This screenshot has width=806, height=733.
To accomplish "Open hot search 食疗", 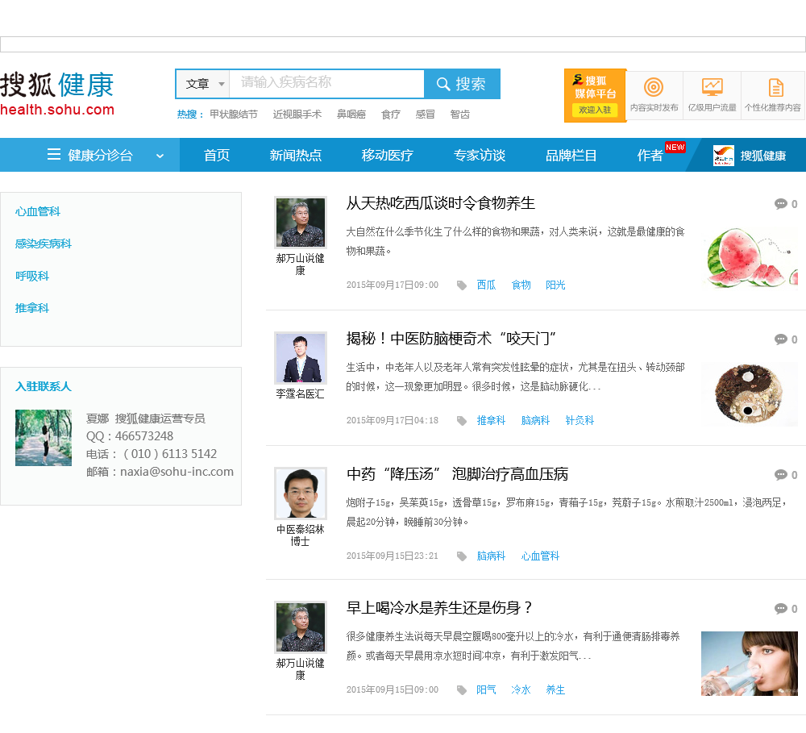I will (391, 115).
